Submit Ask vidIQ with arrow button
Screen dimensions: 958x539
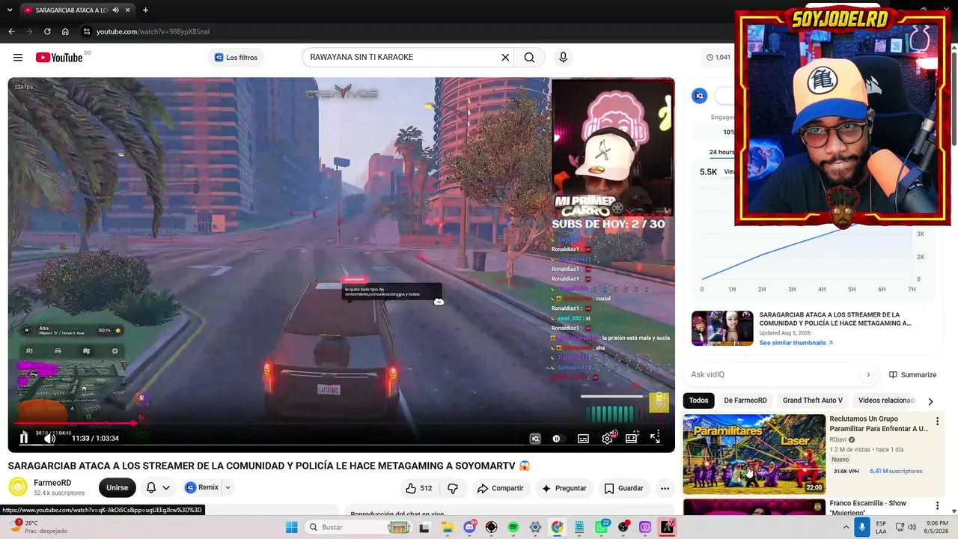coord(868,374)
